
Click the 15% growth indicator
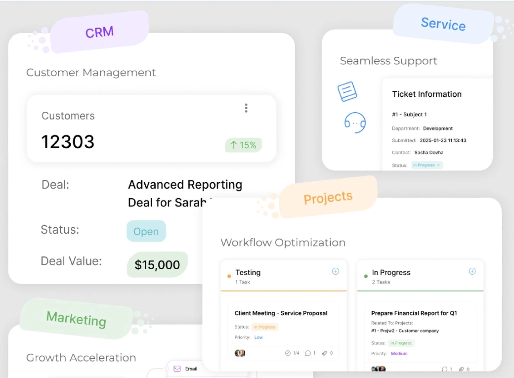(x=243, y=145)
